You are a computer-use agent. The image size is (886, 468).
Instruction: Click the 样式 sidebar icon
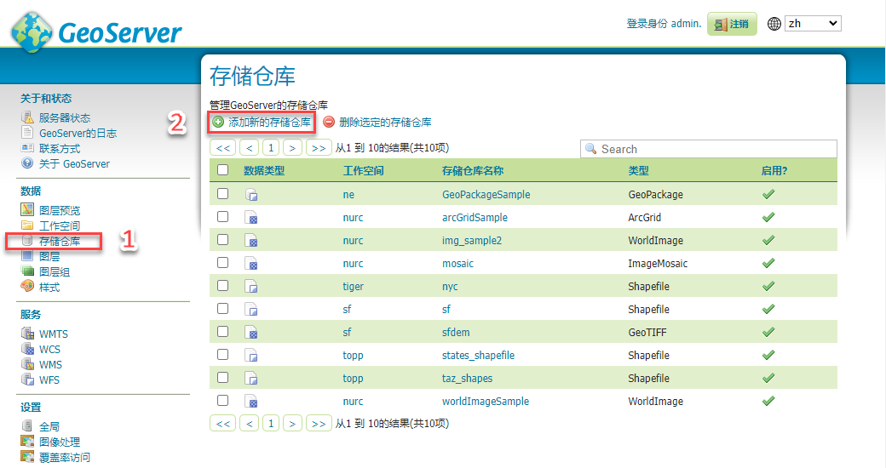[27, 288]
